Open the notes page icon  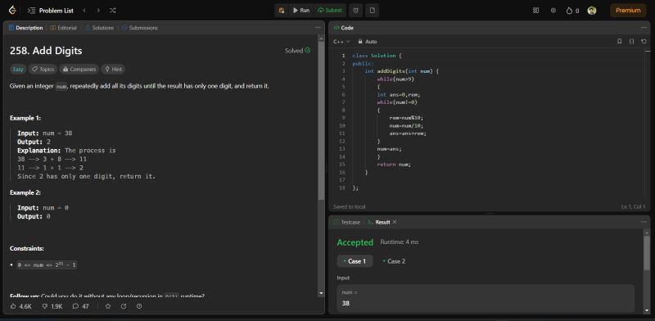pos(373,11)
